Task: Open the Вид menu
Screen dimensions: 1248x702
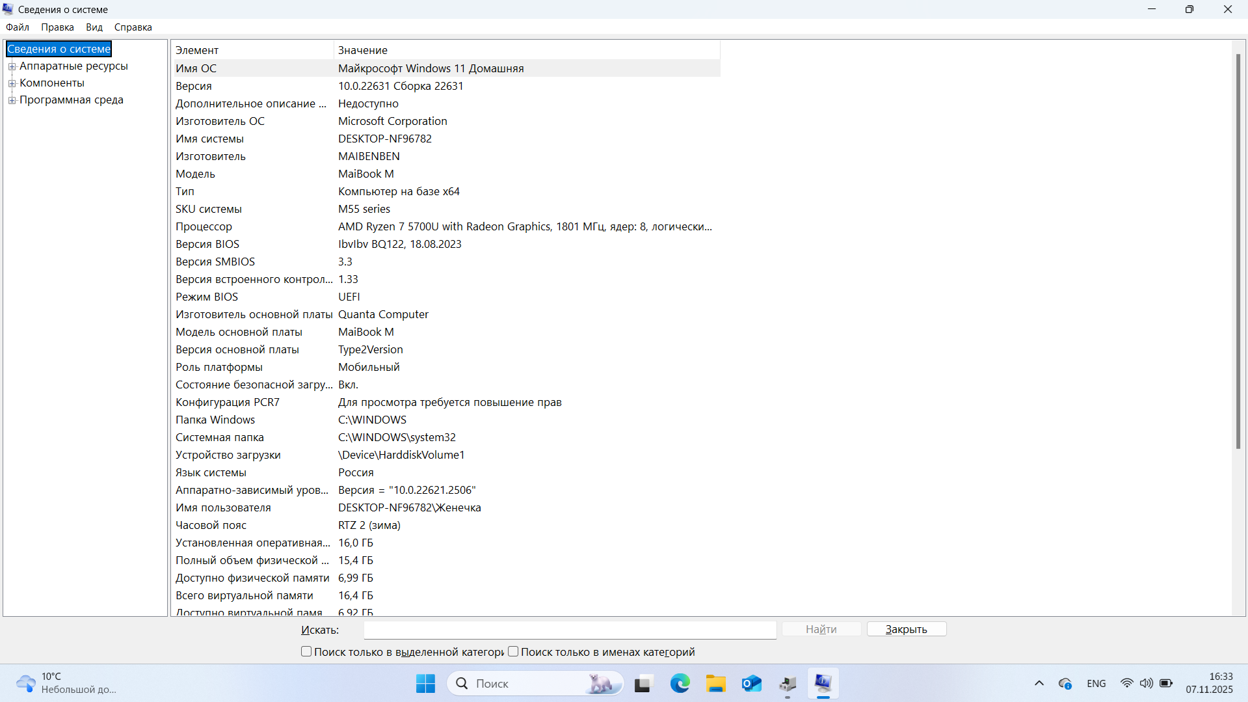Action: [x=94, y=27]
